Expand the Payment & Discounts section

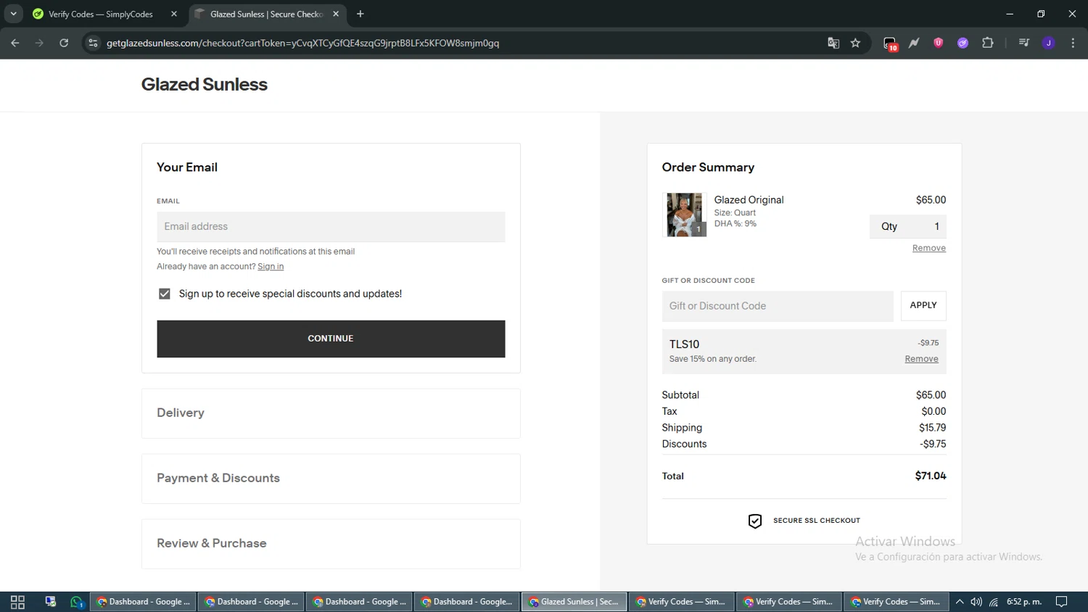(331, 479)
